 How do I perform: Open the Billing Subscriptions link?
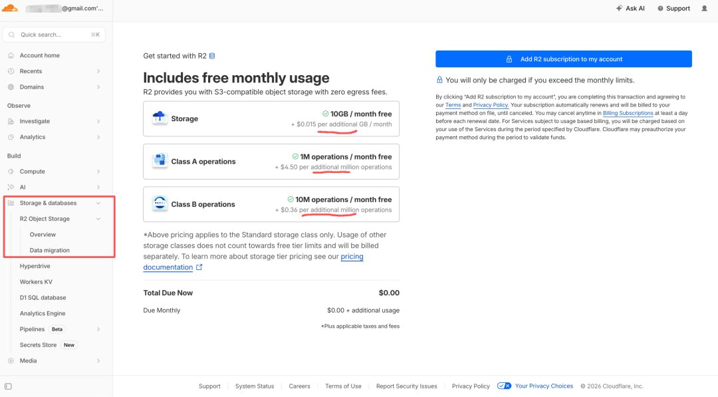628,113
